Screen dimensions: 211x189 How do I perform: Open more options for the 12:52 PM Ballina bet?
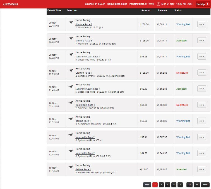click(x=202, y=121)
